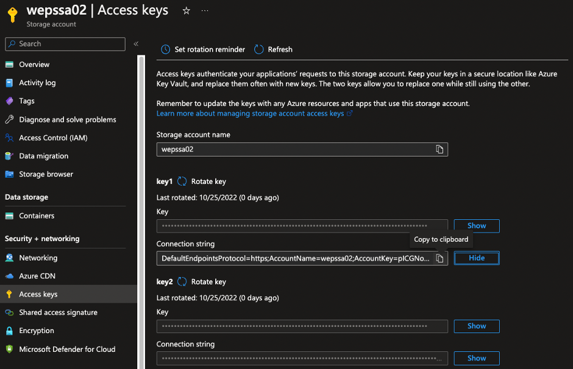
Task: Click the sidebar Search box
Action: click(x=65, y=44)
